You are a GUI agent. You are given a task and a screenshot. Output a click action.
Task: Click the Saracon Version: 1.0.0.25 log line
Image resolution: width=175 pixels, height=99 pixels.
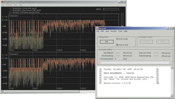(x=117, y=83)
